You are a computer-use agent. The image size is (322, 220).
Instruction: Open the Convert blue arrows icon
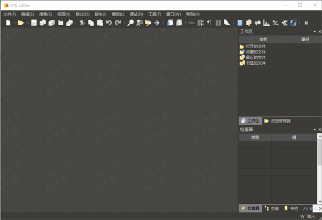(293, 22)
